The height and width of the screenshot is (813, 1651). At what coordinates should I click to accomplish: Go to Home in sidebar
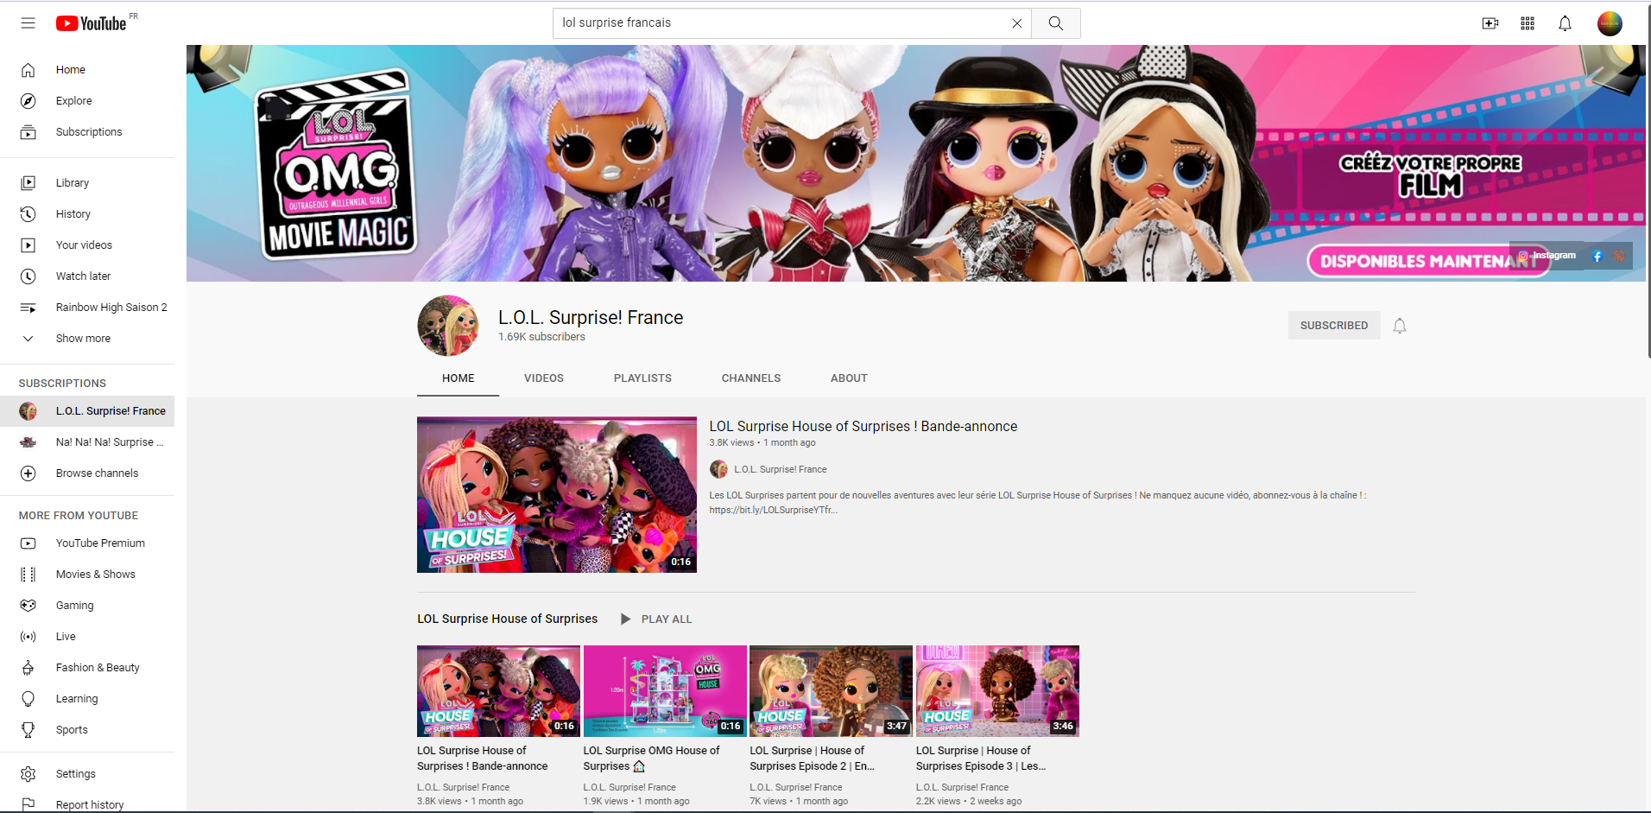87,70
